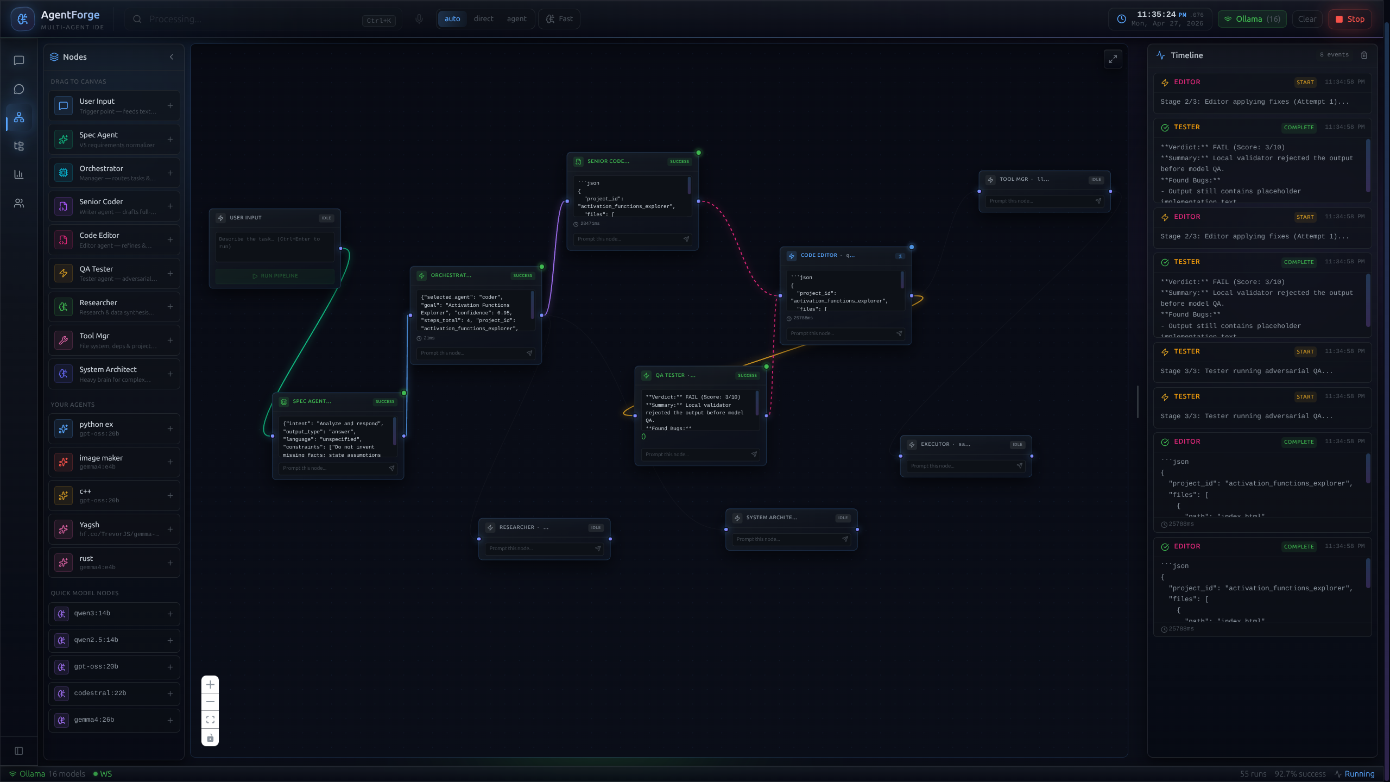Click the clock icon beside the time
1390x782 pixels.
click(1121, 19)
